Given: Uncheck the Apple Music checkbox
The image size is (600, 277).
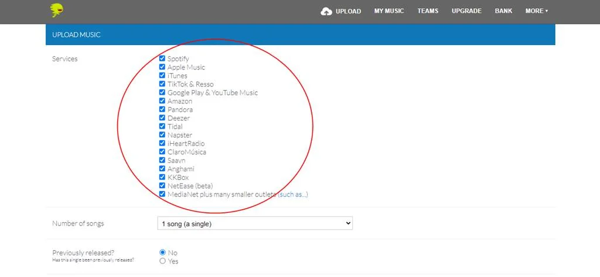Looking at the screenshot, I should pyautogui.click(x=162, y=67).
